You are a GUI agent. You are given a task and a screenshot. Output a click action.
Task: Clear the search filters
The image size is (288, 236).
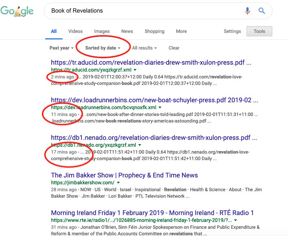point(174,48)
